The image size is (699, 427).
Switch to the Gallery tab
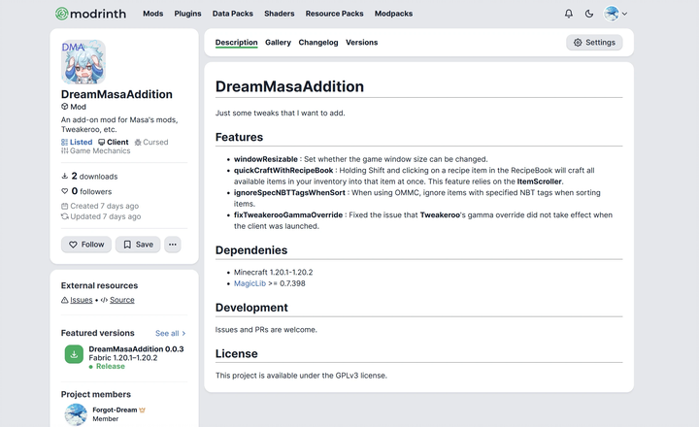(x=278, y=43)
